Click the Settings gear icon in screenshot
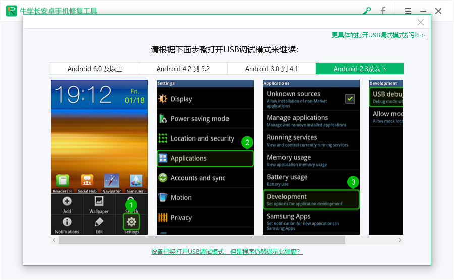Image resolution: width=454 pixels, height=280 pixels. 132,222
